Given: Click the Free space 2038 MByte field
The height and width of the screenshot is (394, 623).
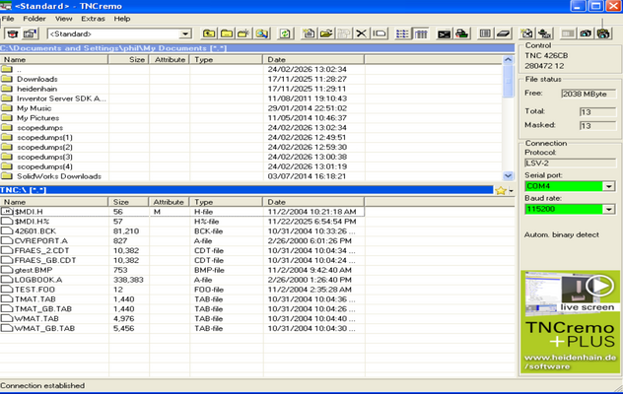Looking at the screenshot, I should [588, 94].
